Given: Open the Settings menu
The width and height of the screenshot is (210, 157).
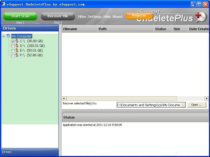Looking at the screenshot, I should click(95, 16).
